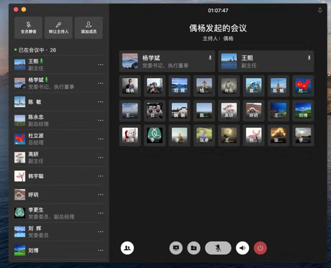Click the 杜… red China map tile
Viewport: 331px width, 268px height.
pyautogui.click(x=303, y=86)
